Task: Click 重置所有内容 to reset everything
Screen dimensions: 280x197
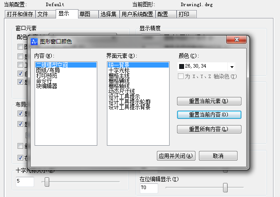Action: point(209,129)
